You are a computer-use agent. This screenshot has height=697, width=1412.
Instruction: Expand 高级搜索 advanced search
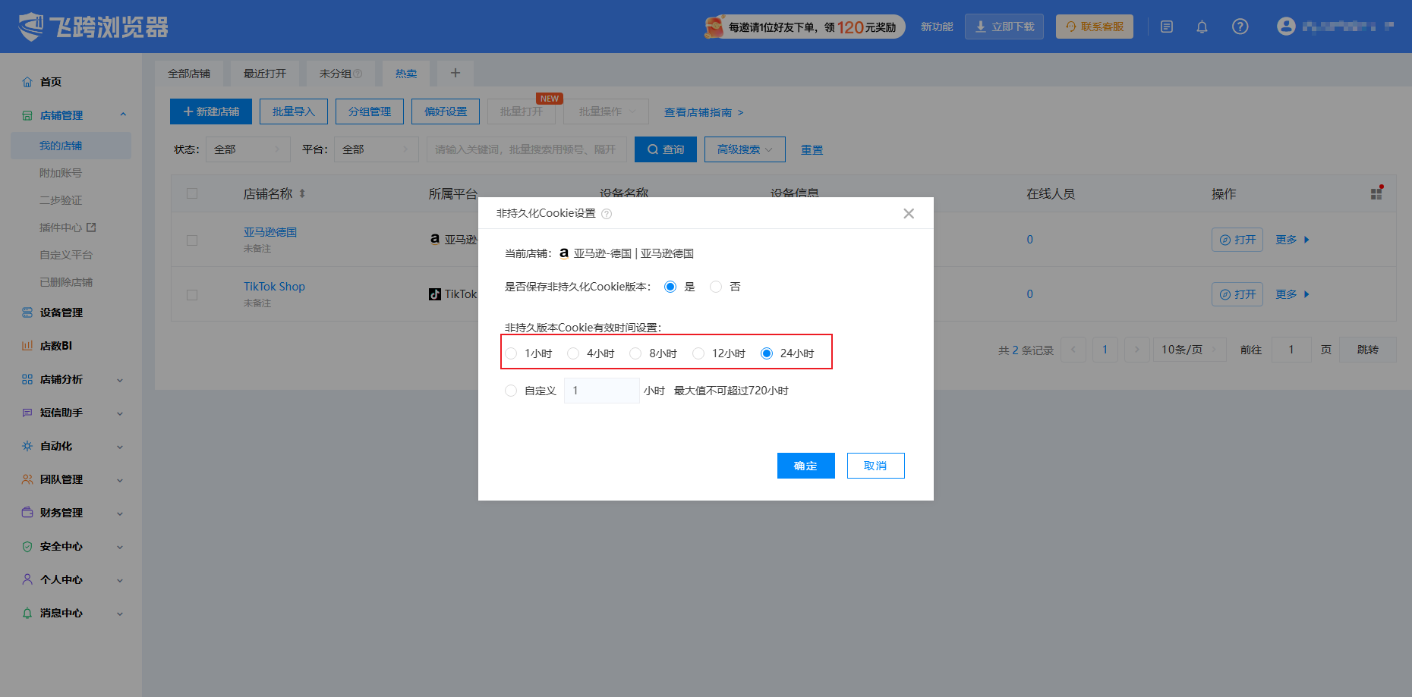point(745,149)
